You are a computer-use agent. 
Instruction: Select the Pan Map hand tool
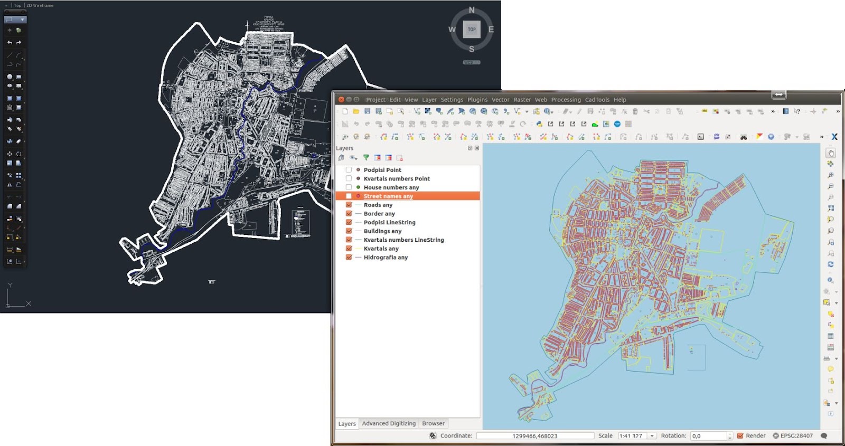tap(831, 153)
